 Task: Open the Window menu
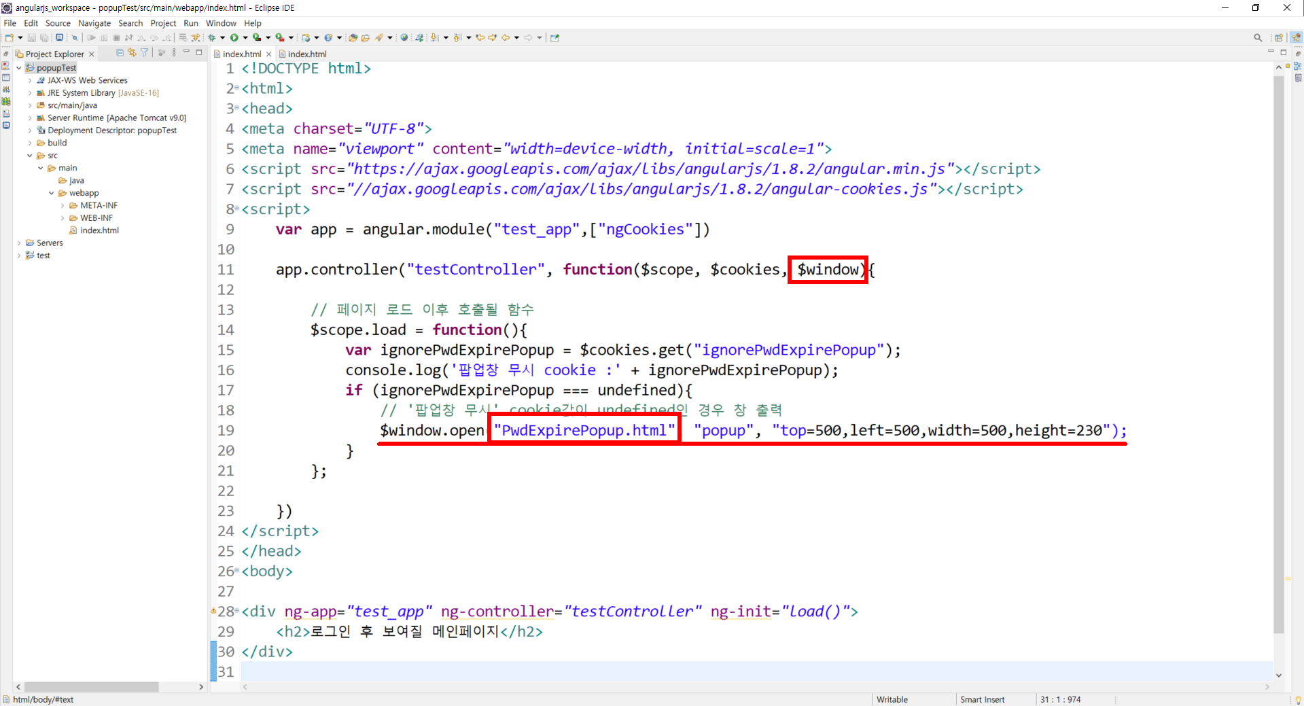click(x=222, y=23)
